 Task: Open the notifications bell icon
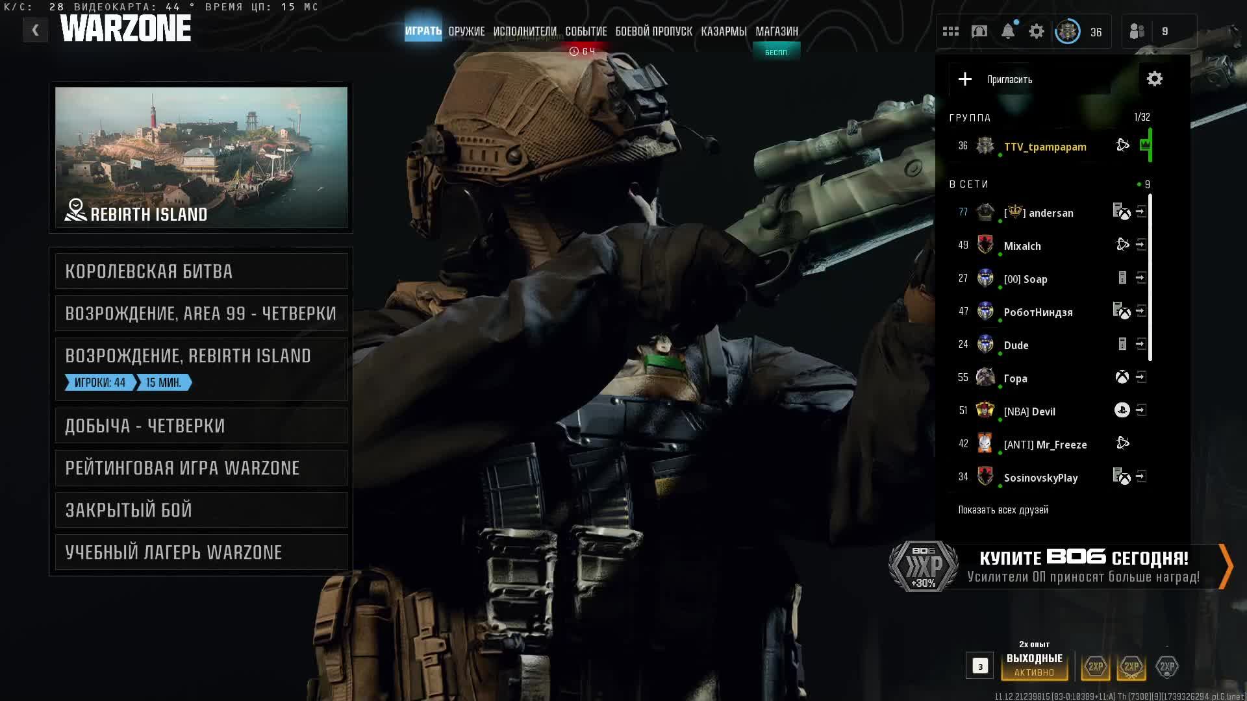tap(1008, 31)
